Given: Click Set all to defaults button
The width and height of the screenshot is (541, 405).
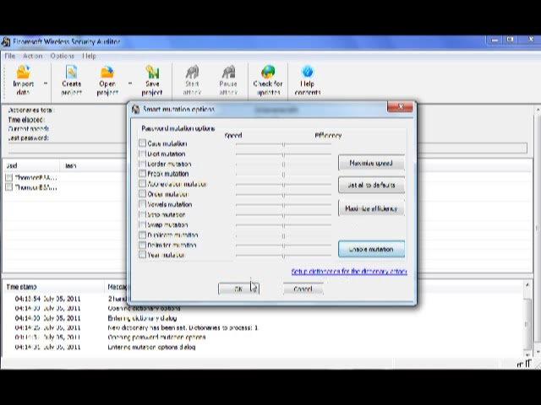Looking at the screenshot, I should pyautogui.click(x=371, y=185).
